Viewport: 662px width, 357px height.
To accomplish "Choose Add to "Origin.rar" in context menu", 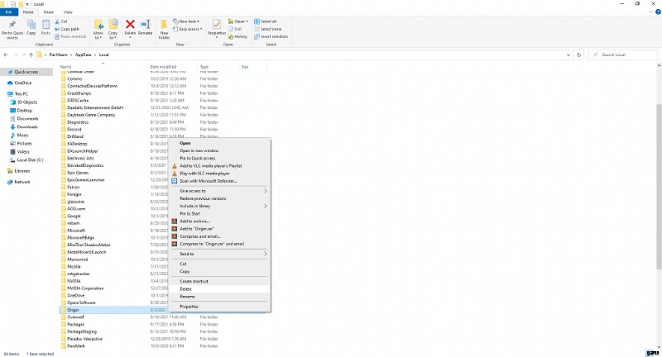I will (219, 229).
